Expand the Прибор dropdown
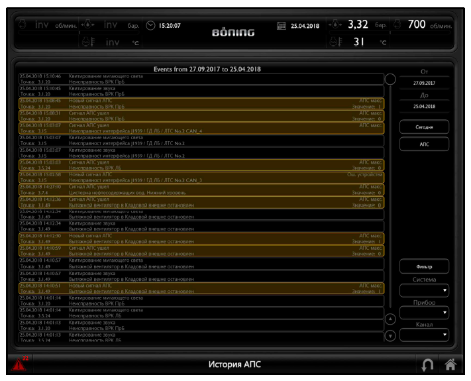The height and width of the screenshot is (381, 471). tap(424, 313)
